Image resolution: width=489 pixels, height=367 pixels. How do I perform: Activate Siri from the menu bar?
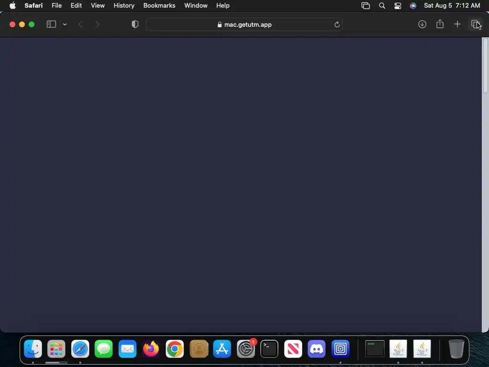[413, 6]
